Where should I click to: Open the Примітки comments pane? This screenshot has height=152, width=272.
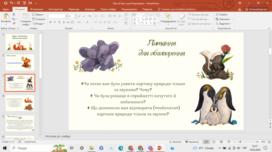pyautogui.click(x=192, y=142)
